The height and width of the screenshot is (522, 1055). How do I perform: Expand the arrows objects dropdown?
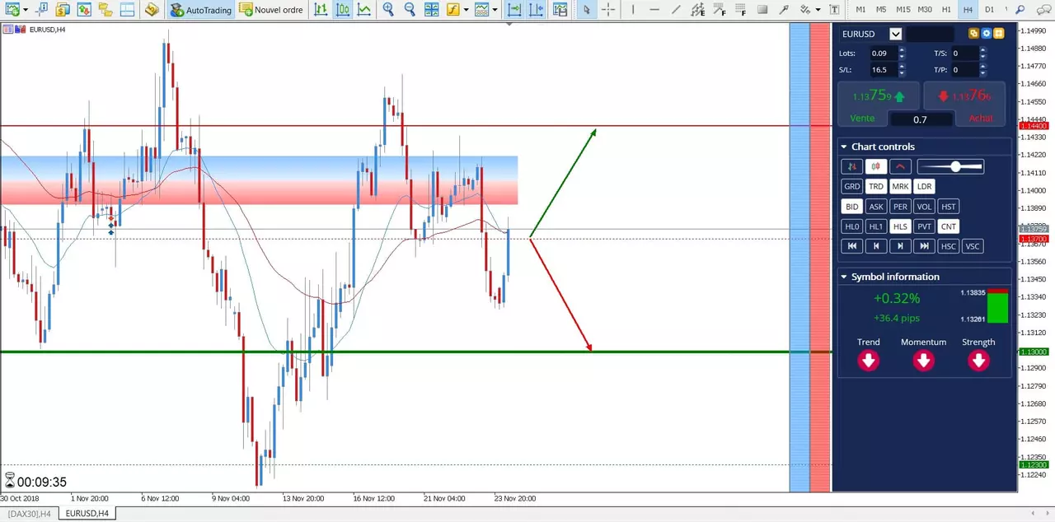(x=818, y=10)
